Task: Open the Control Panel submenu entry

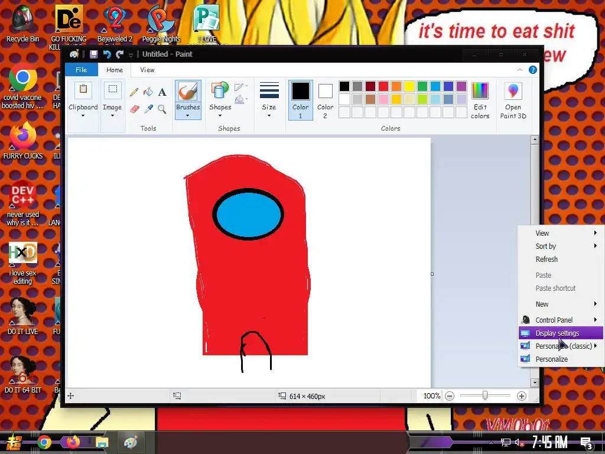Action: coord(561,320)
